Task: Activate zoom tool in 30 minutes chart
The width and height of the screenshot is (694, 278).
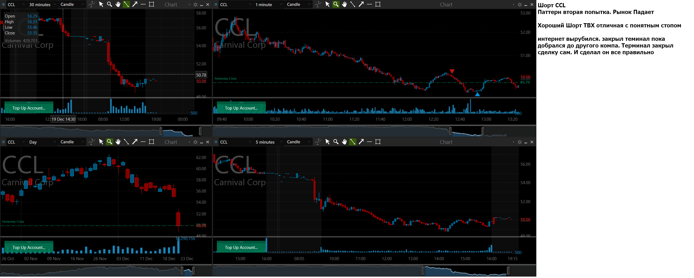Action: 110,4
